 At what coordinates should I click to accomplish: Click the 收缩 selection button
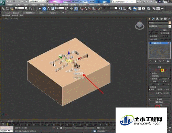coord(154,81)
